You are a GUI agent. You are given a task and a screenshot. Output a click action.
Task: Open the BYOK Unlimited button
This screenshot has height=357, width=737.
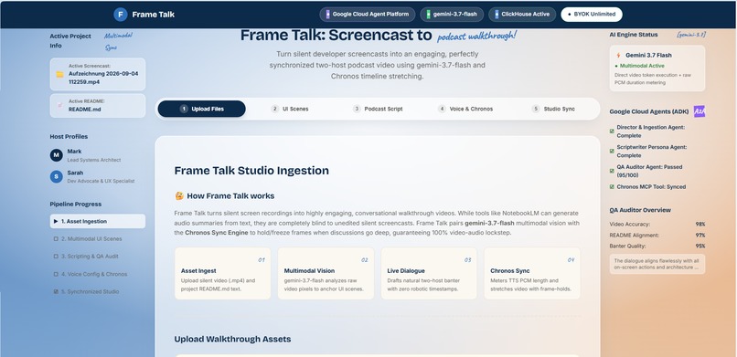tap(592, 15)
